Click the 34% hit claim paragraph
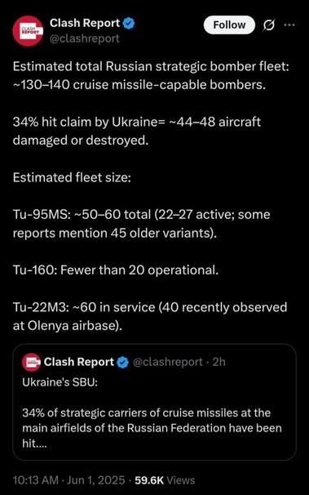This screenshot has width=309, height=495. [x=137, y=131]
